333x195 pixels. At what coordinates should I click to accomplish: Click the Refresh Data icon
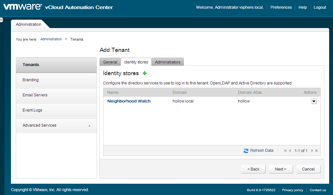[x=246, y=151]
